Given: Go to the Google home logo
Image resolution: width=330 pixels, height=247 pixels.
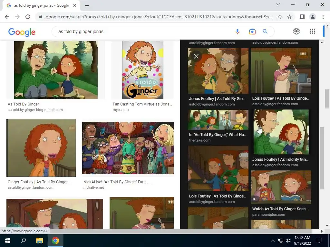Looking at the screenshot, I should (x=22, y=32).
